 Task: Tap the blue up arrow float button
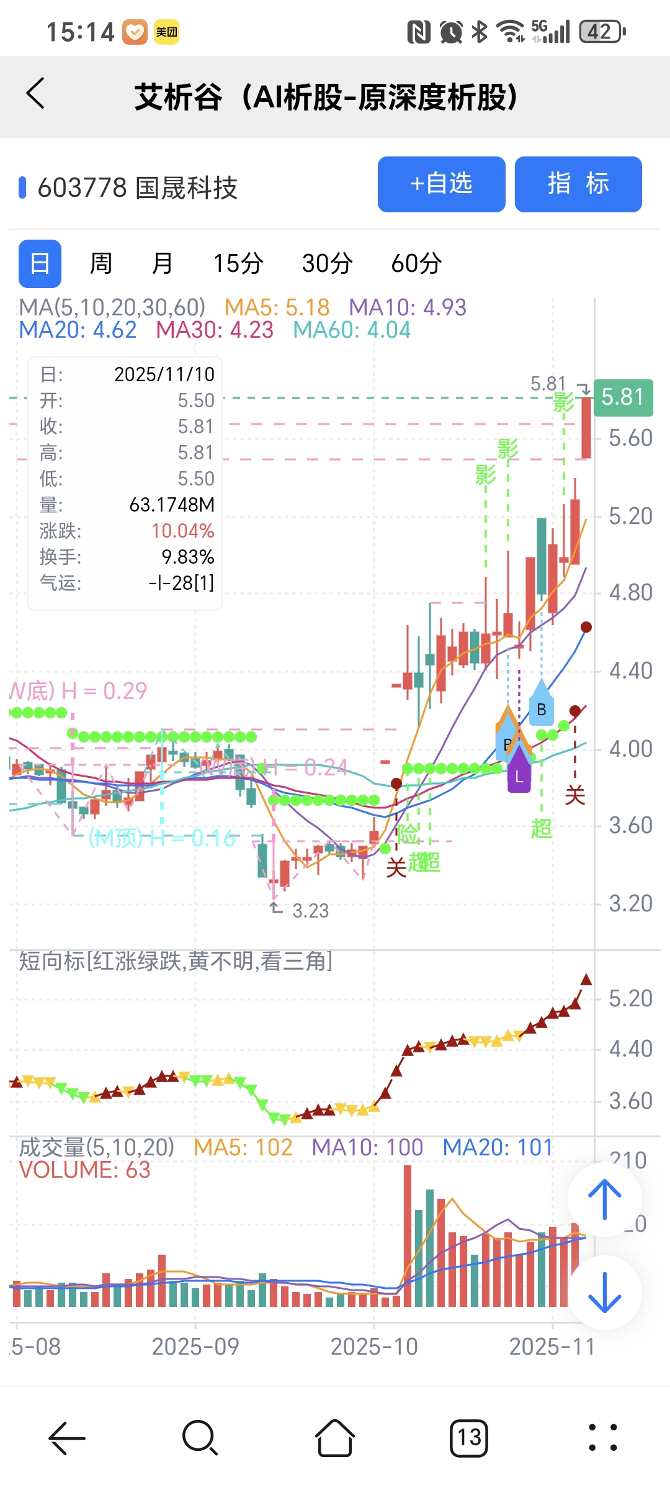[x=604, y=1199]
